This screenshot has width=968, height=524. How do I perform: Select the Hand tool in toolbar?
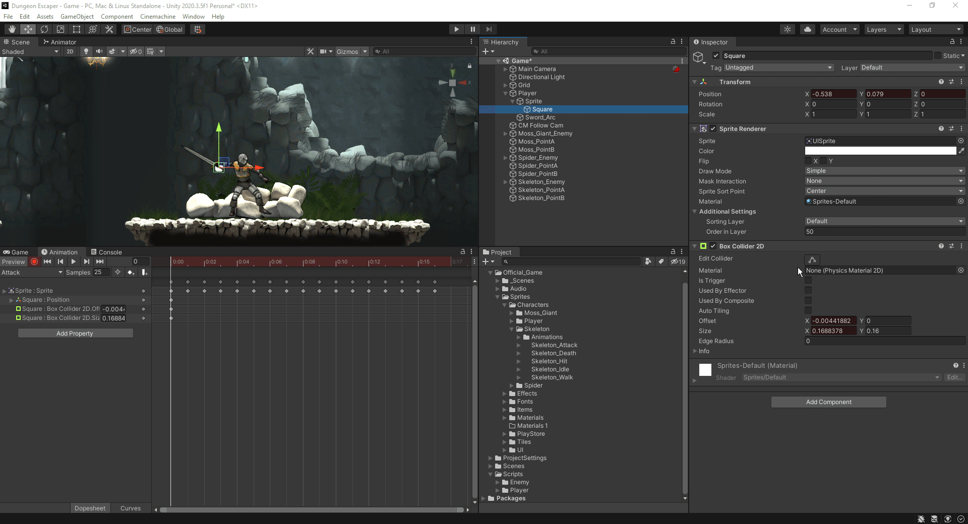pyautogui.click(x=12, y=29)
